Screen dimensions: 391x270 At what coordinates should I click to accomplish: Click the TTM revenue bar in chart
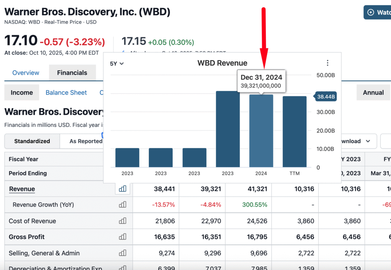tap(294, 132)
